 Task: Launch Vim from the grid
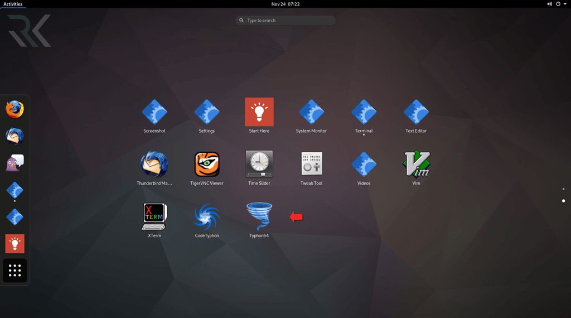416,164
